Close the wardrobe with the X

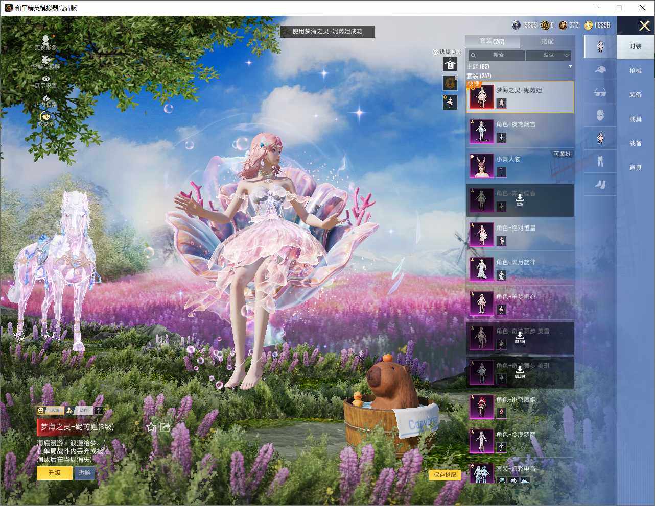pos(644,26)
